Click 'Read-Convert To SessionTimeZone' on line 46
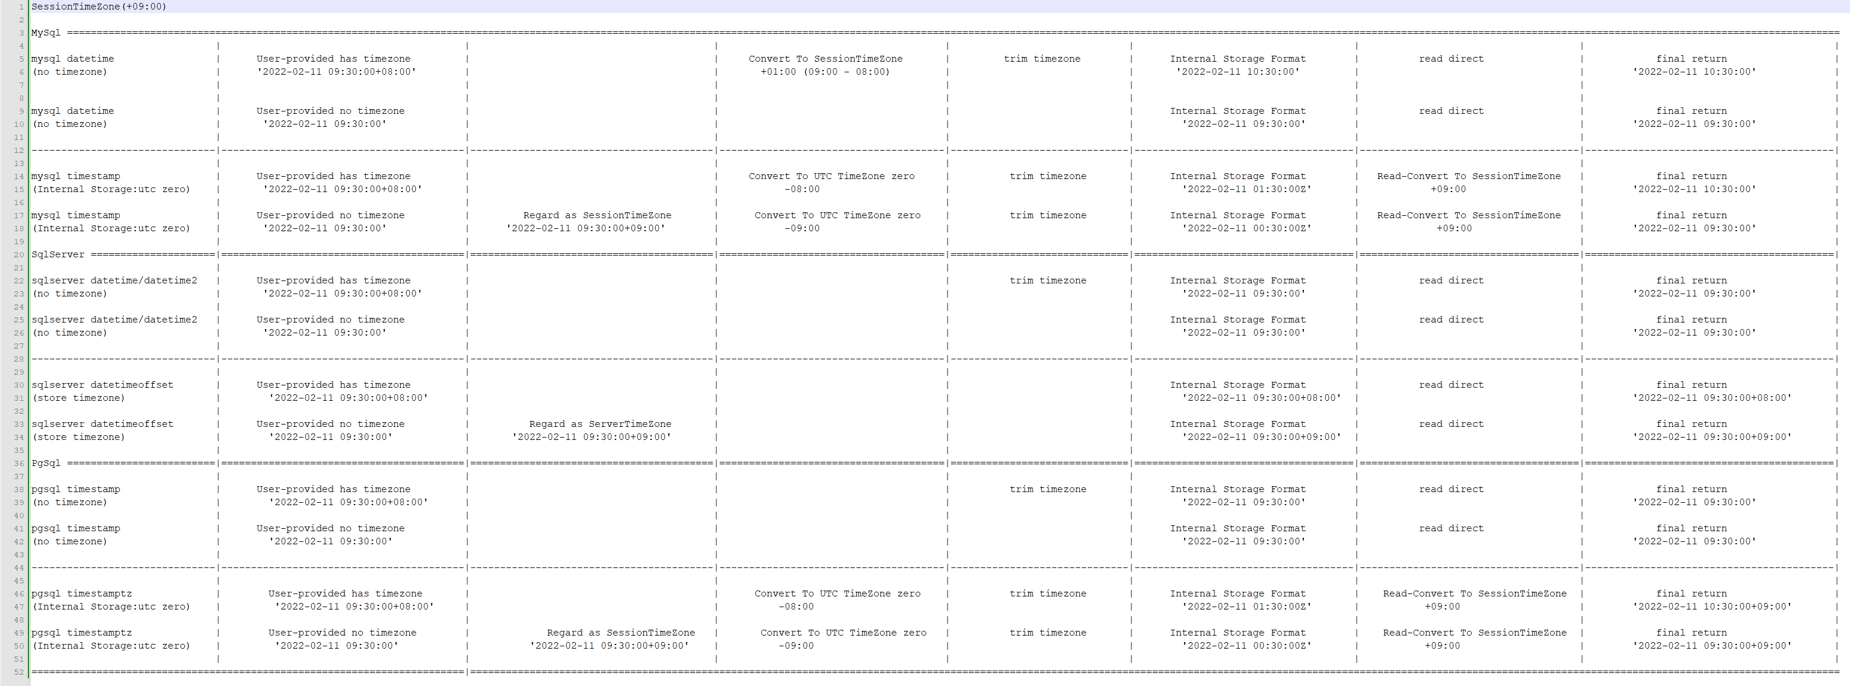1850x686 pixels. [1475, 594]
